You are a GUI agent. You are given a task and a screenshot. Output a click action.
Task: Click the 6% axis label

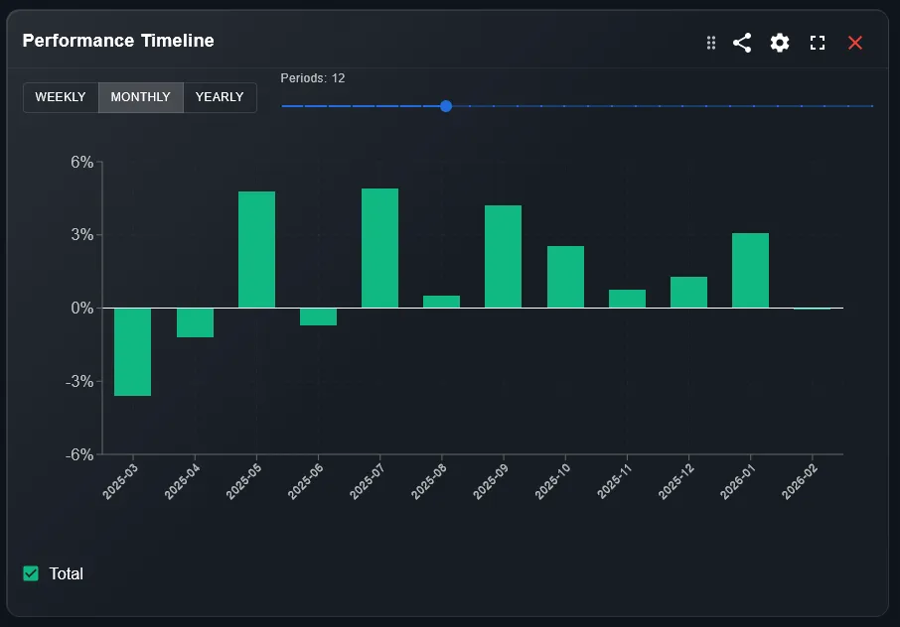pyautogui.click(x=83, y=162)
